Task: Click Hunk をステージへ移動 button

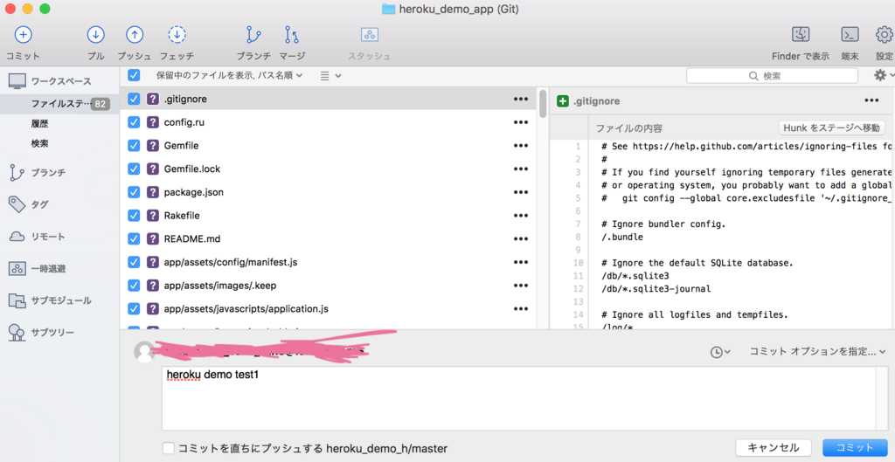Action: [x=832, y=128]
